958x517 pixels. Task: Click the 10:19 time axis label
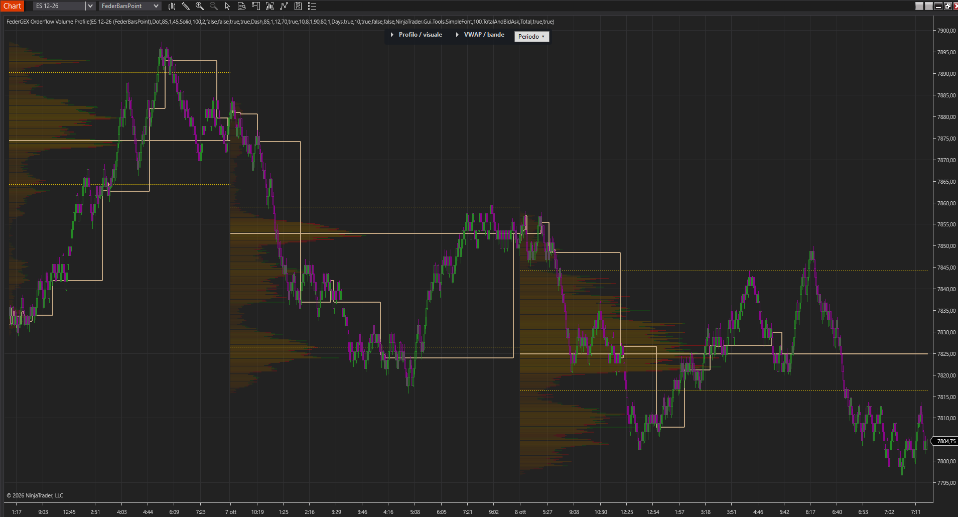pyautogui.click(x=257, y=512)
